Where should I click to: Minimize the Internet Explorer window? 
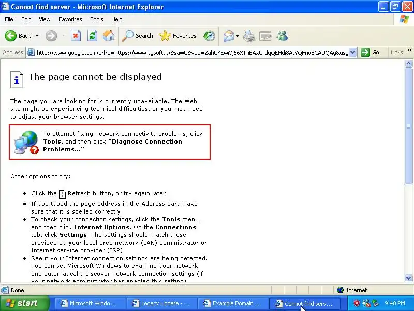coord(383,7)
